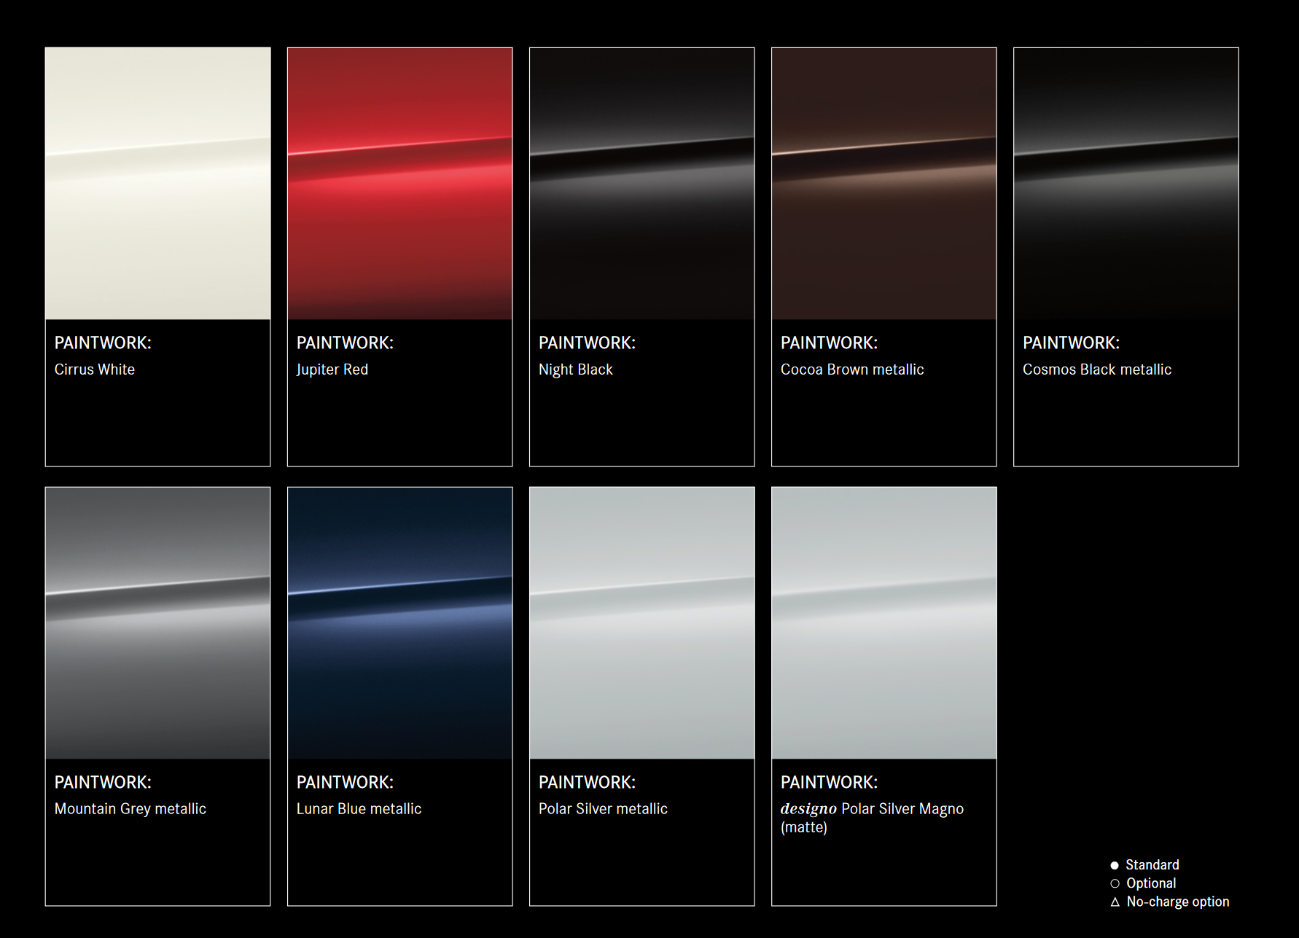1299x938 pixels.
Task: Click PAINTWORK heading above Mountain Grey metallic
Action: tap(103, 782)
